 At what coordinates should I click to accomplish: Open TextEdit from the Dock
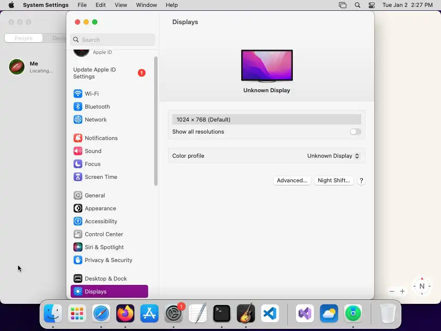click(x=198, y=313)
